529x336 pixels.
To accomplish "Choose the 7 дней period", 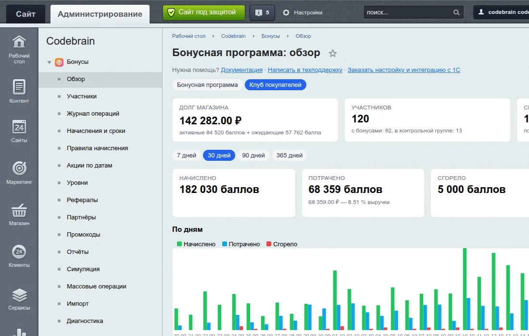I will point(187,155).
